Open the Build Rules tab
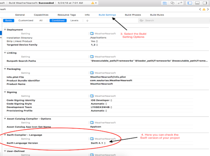This screenshot has width=210, height=156. pos(157,15)
